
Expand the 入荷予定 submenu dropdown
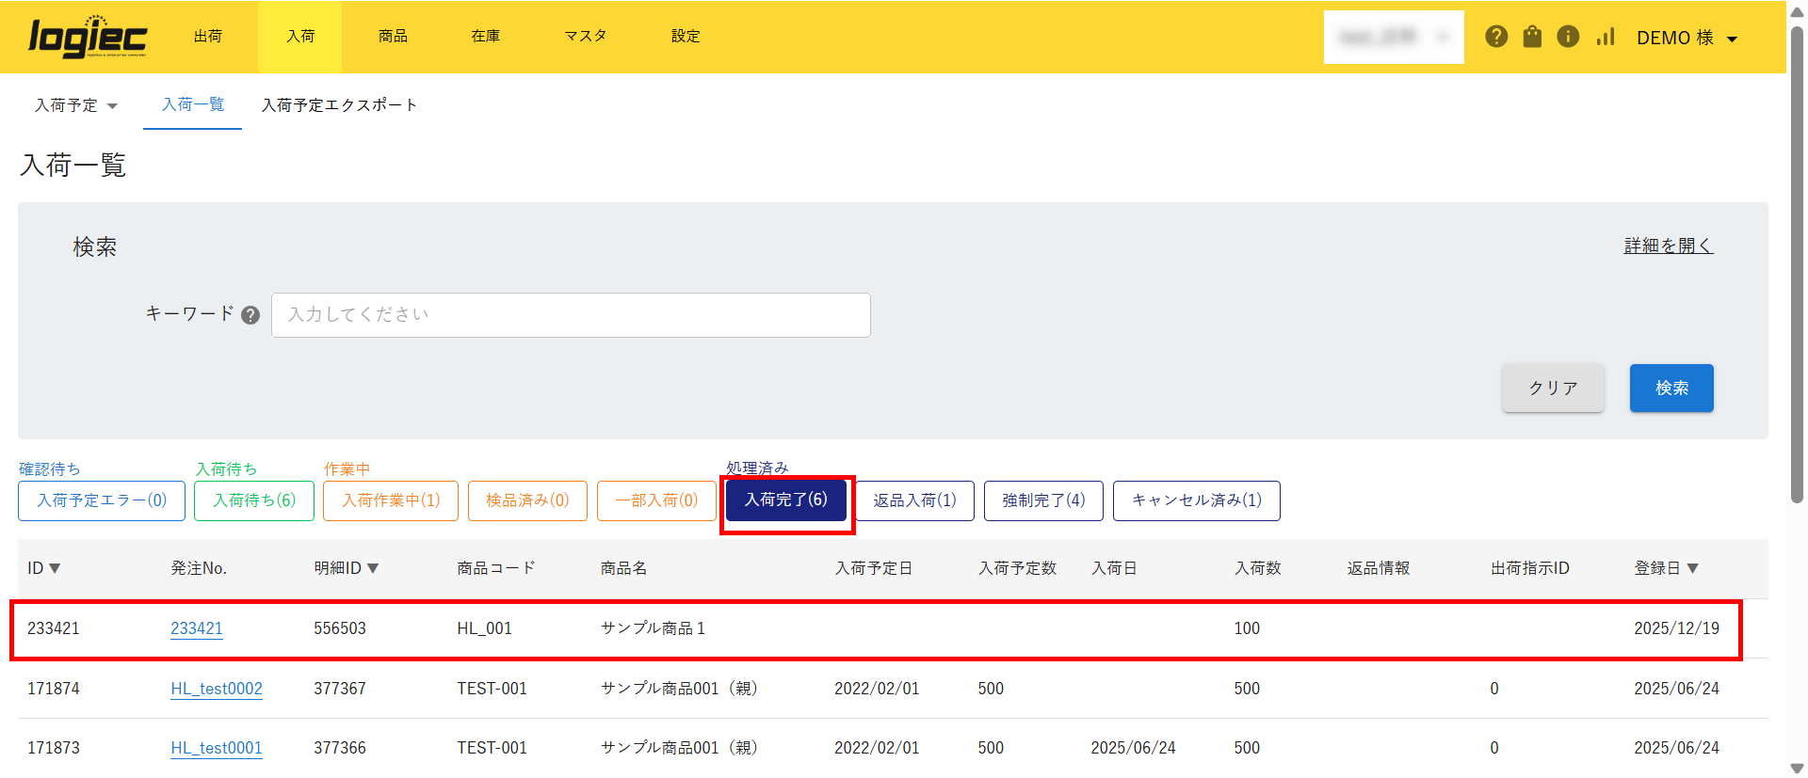point(76,105)
